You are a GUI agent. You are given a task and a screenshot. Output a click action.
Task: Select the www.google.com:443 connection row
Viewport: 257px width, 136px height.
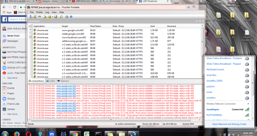point(117,30)
